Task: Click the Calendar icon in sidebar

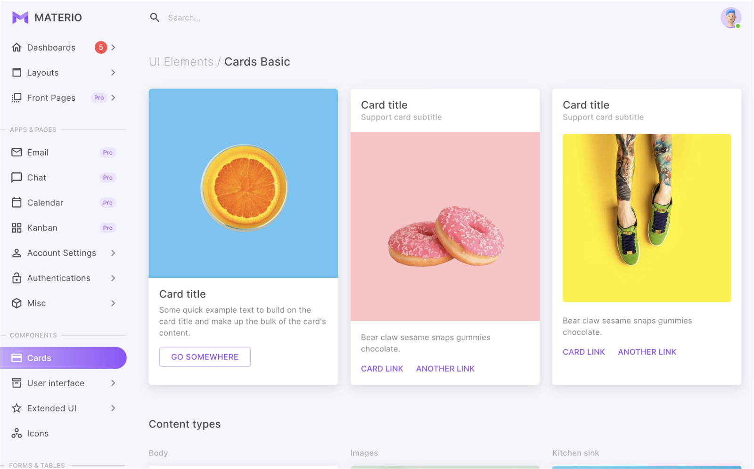Action: tap(16, 202)
